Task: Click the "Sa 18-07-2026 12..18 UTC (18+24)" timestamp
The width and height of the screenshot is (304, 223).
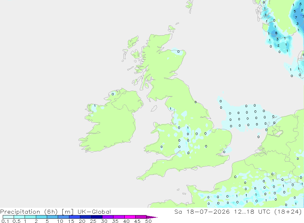Action: 238,212
